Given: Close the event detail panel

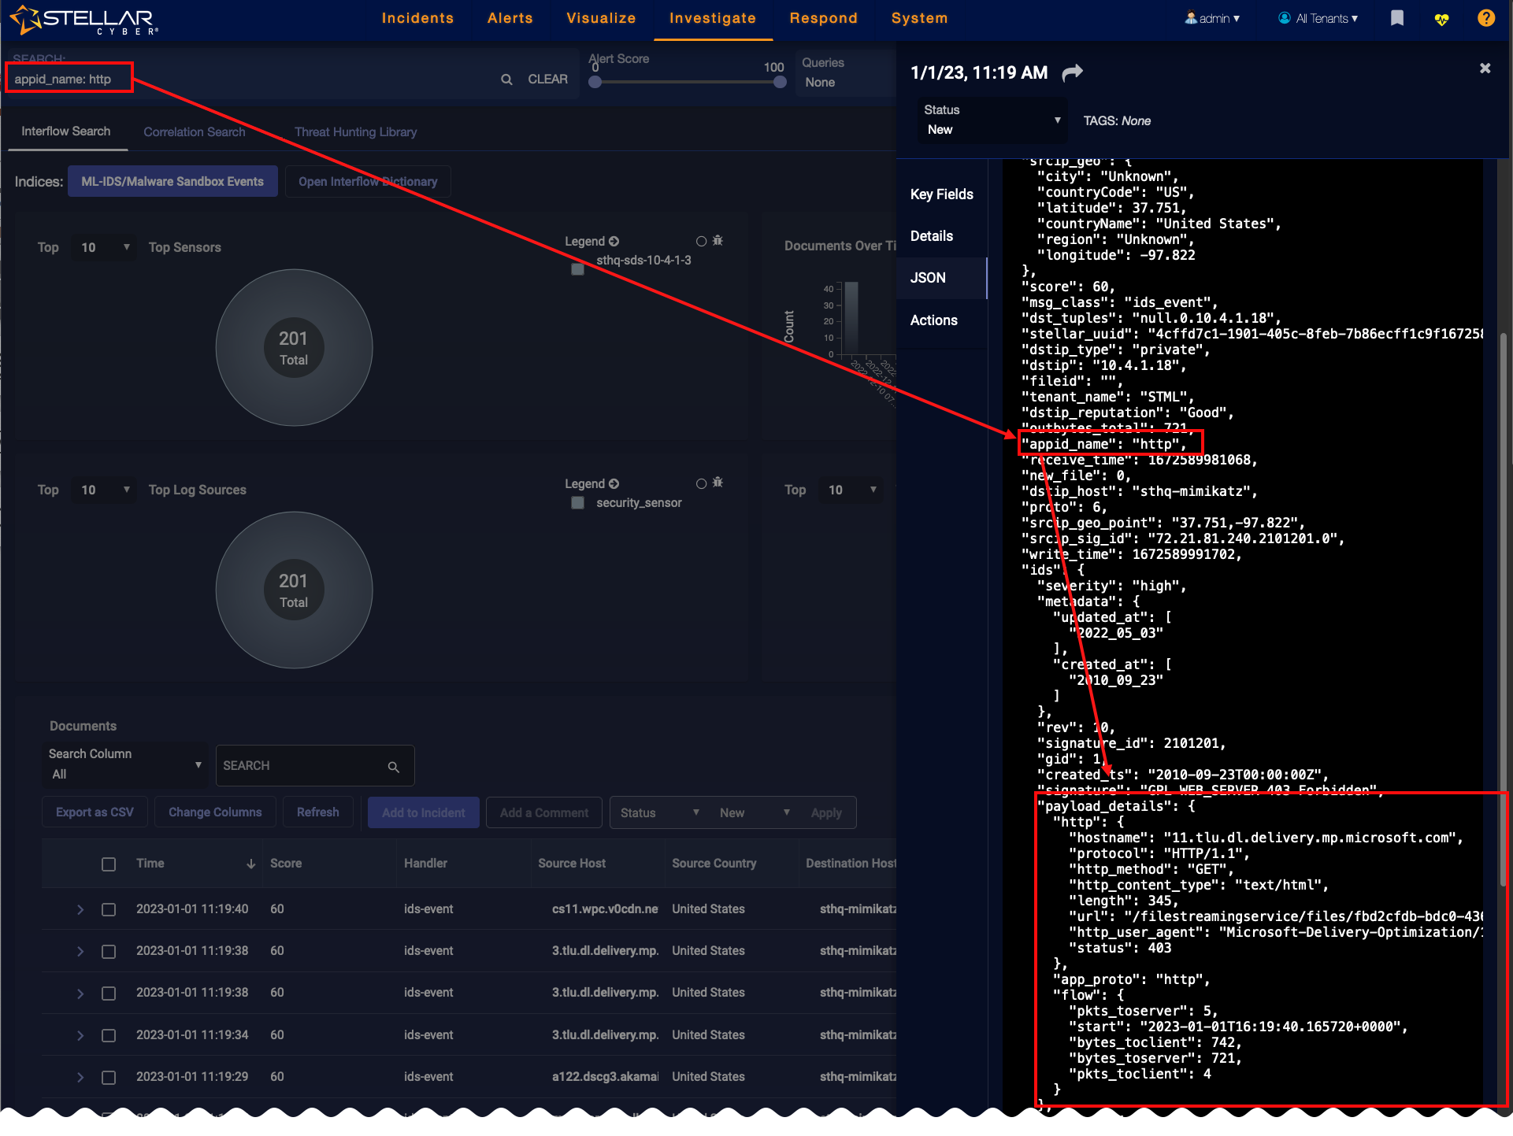Looking at the screenshot, I should 1485,68.
